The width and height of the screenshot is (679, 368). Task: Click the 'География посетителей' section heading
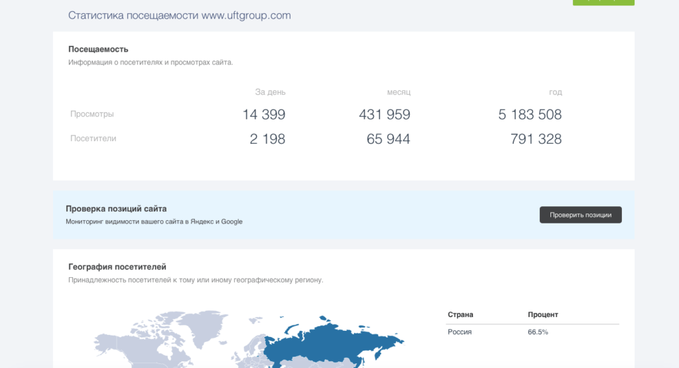(117, 267)
